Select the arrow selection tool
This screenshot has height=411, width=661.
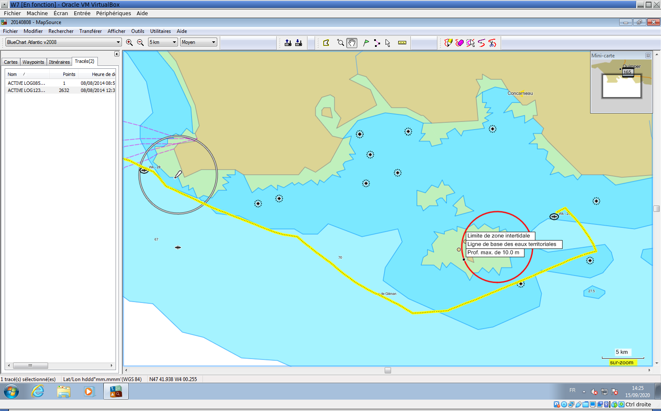[x=388, y=43]
